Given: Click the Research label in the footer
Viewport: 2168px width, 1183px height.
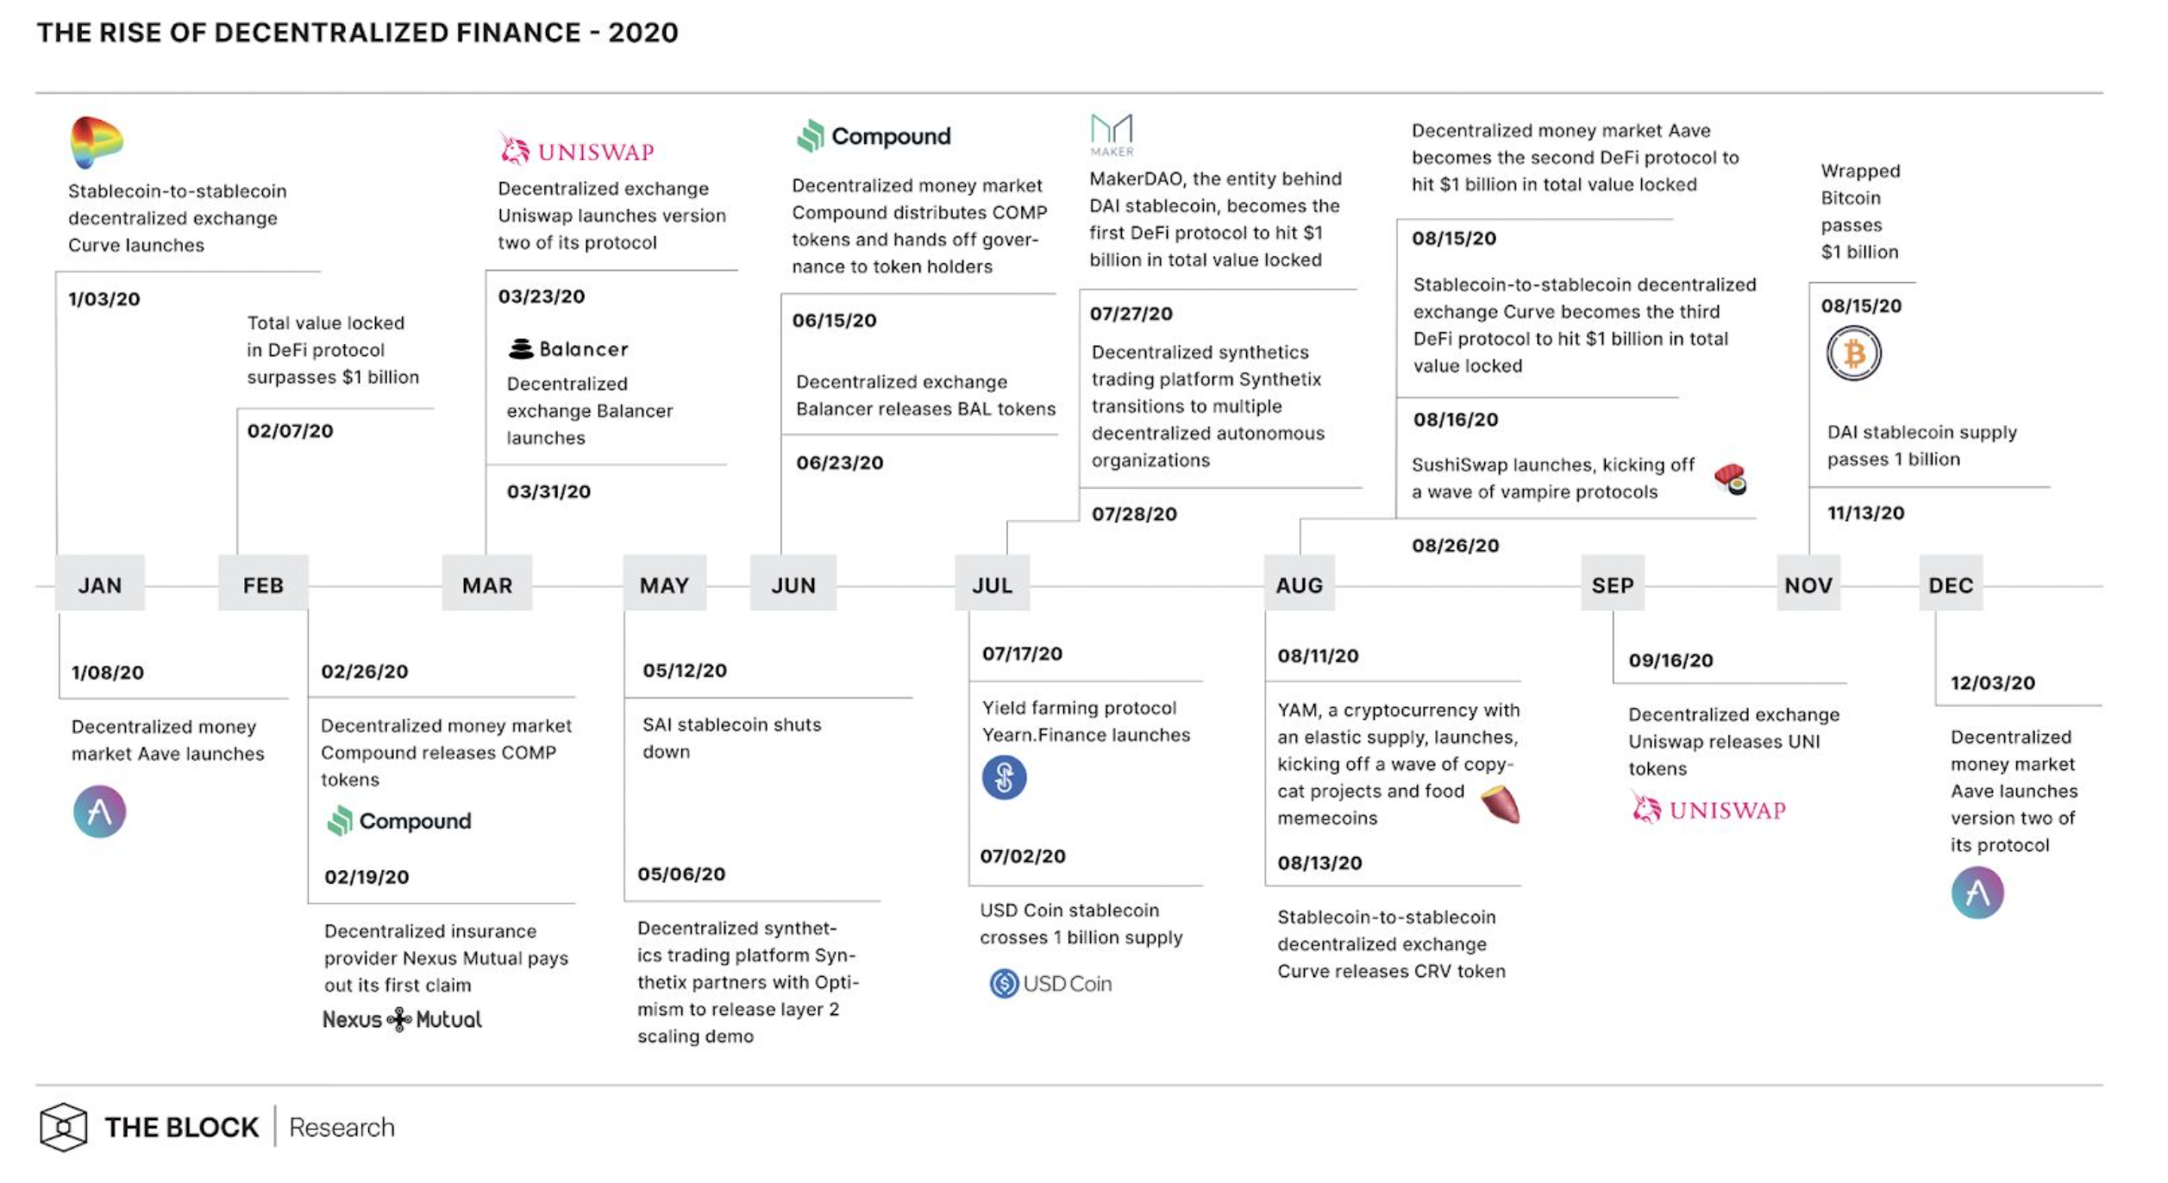Looking at the screenshot, I should pyautogui.click(x=341, y=1128).
